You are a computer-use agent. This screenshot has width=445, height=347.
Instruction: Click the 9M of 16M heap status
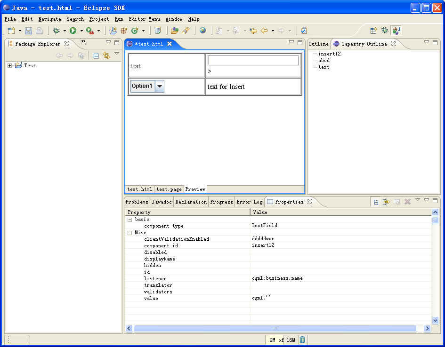pos(282,340)
